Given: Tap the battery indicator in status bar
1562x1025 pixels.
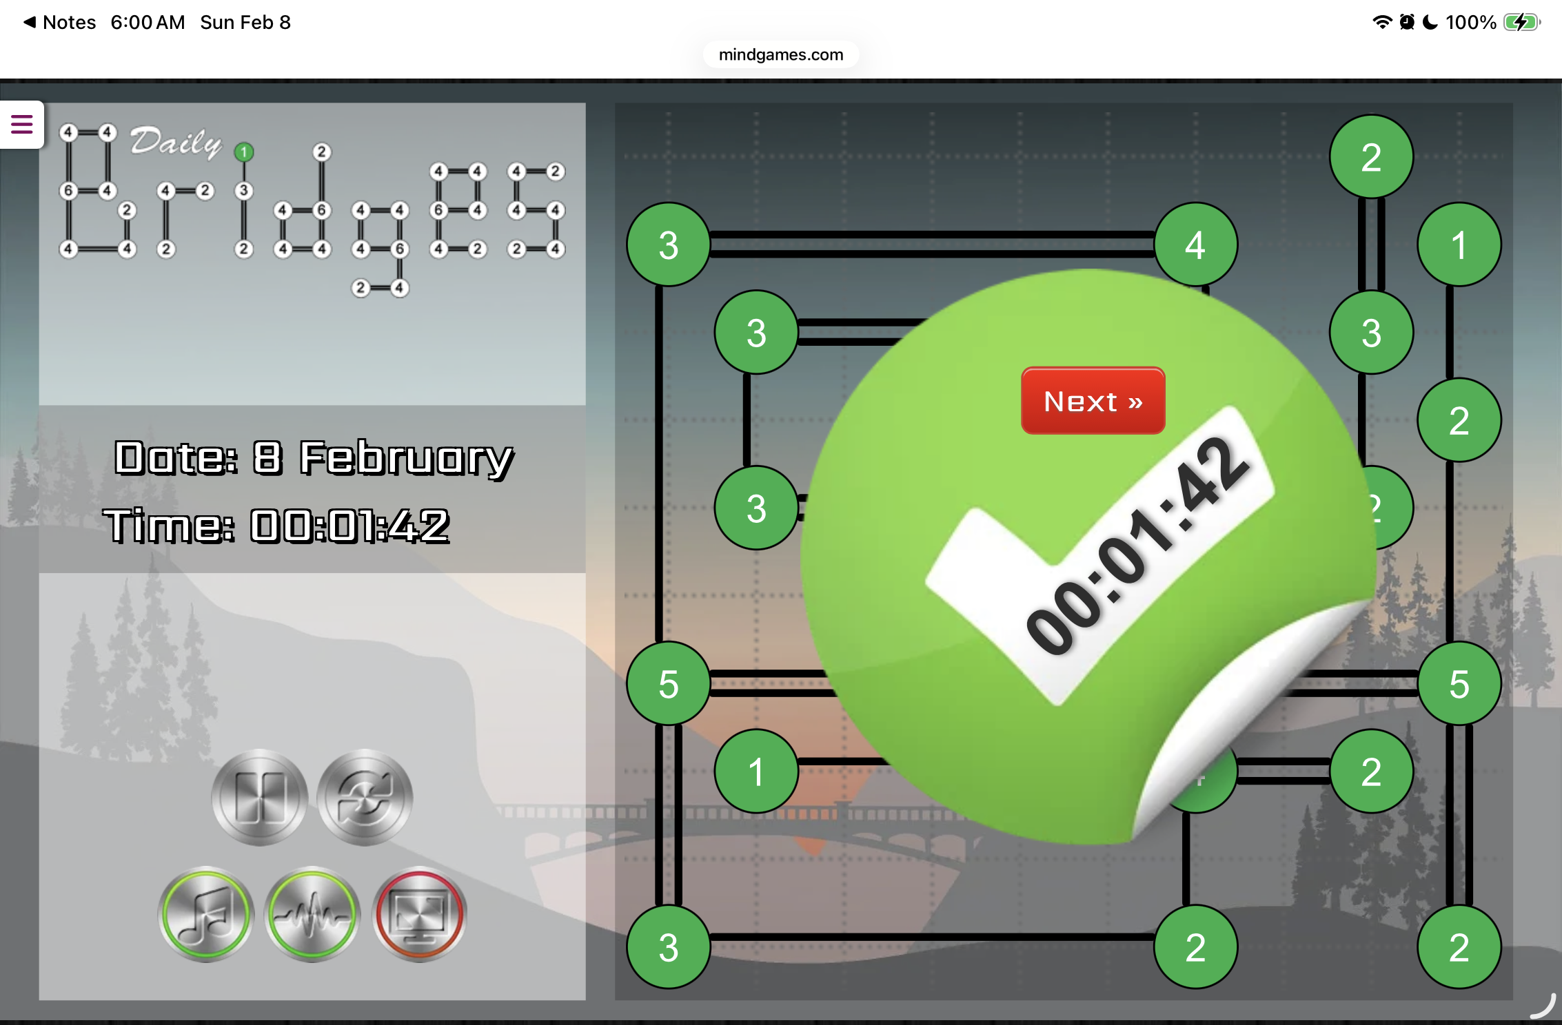Looking at the screenshot, I should point(1521,22).
